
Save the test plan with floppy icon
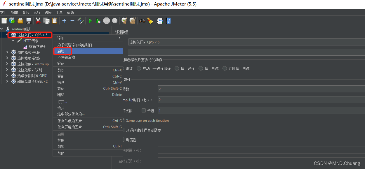point(28,21)
